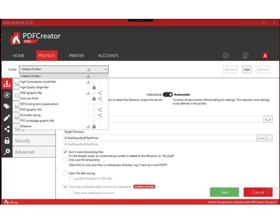Select JPEG (graphic file) profile
This screenshot has height=224, width=280.
pos(64,93)
